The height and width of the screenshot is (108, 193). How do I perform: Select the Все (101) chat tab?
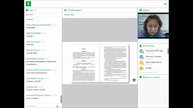(x=30, y=15)
